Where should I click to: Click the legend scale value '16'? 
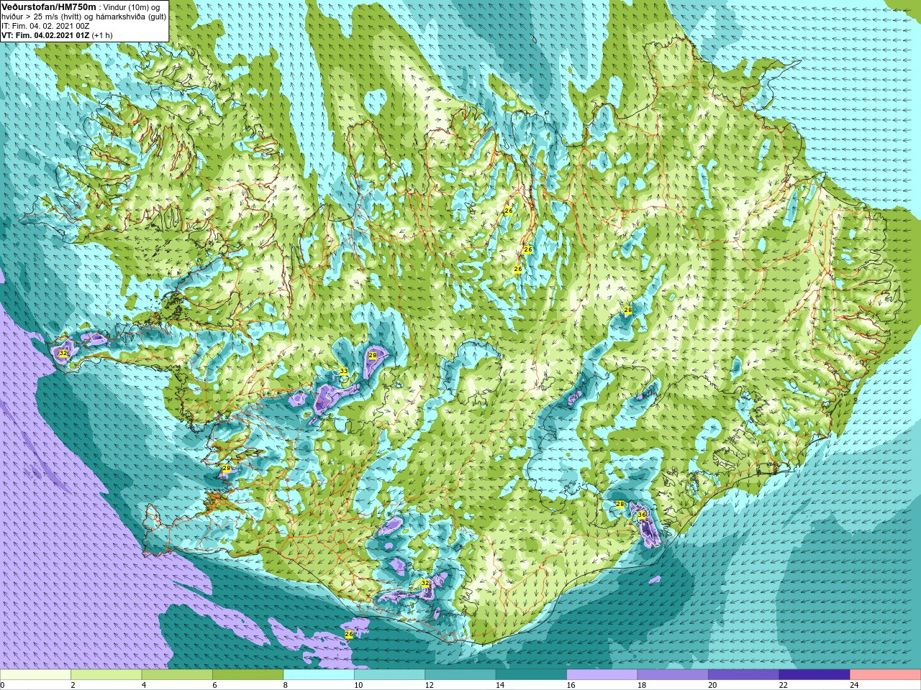click(x=571, y=685)
